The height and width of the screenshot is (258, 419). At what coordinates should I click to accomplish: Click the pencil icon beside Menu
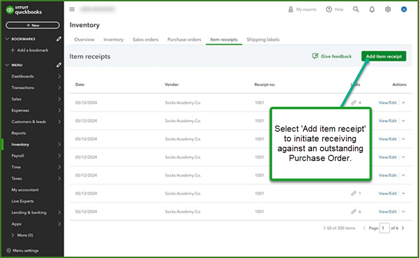[59, 65]
